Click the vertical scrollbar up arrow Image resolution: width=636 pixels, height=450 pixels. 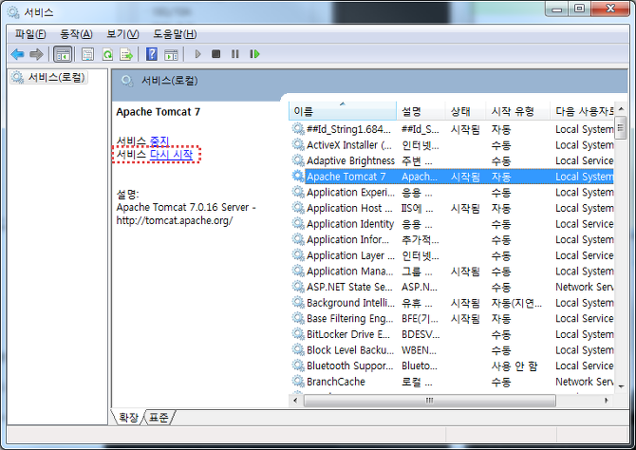[621, 109]
